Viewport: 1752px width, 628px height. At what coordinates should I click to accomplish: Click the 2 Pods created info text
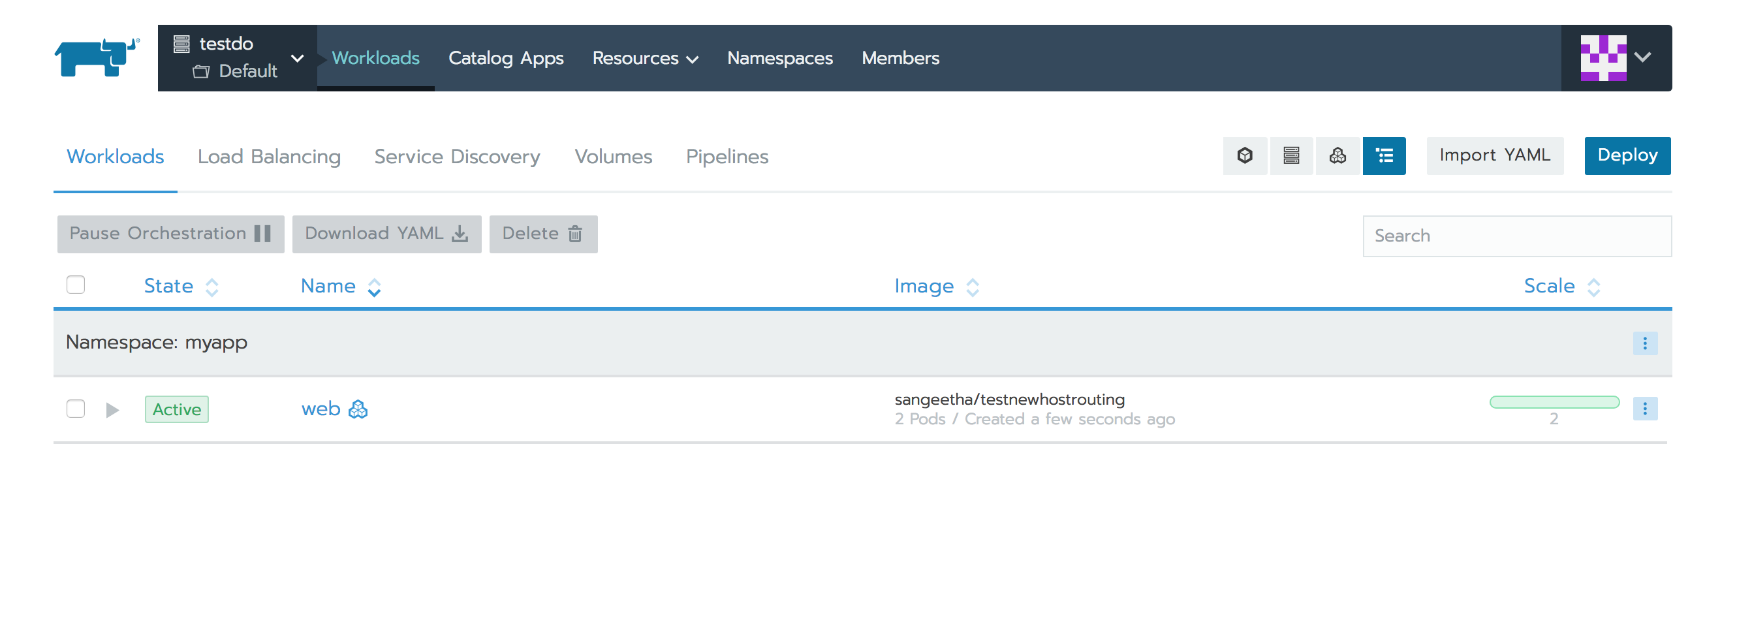tap(1035, 419)
